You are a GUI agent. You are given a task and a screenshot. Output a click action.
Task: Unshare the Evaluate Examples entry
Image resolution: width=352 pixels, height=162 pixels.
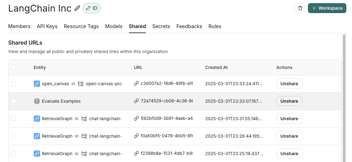coord(289,101)
